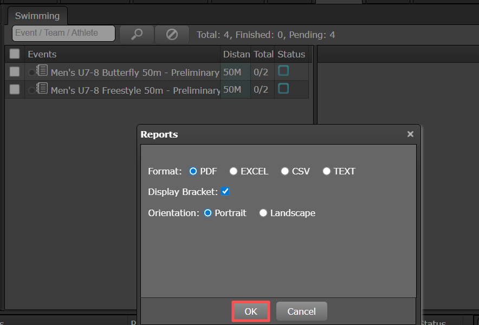Open the Swimming tab
Screen dimensions: 479x325
click(x=37, y=16)
